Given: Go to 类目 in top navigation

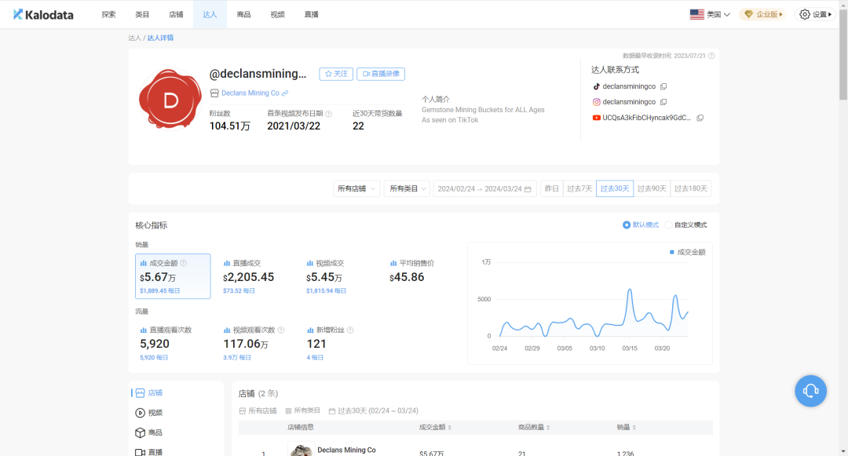Looking at the screenshot, I should (142, 15).
